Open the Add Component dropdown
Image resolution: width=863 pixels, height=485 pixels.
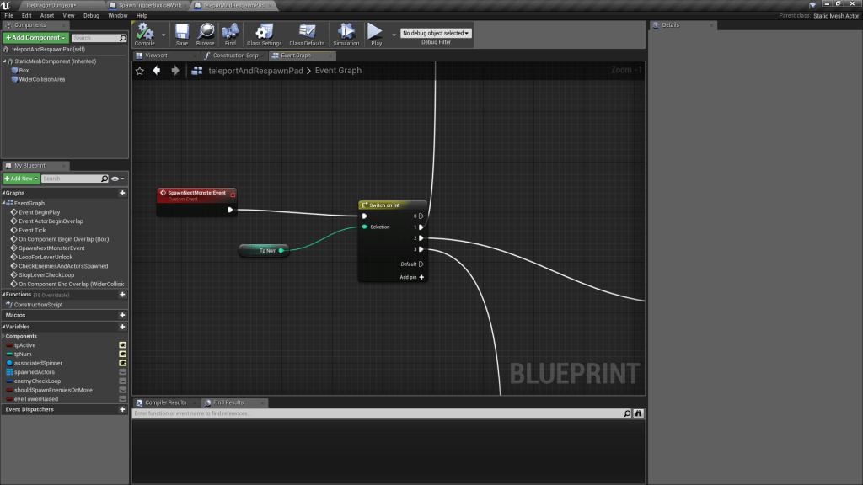[x=35, y=38]
